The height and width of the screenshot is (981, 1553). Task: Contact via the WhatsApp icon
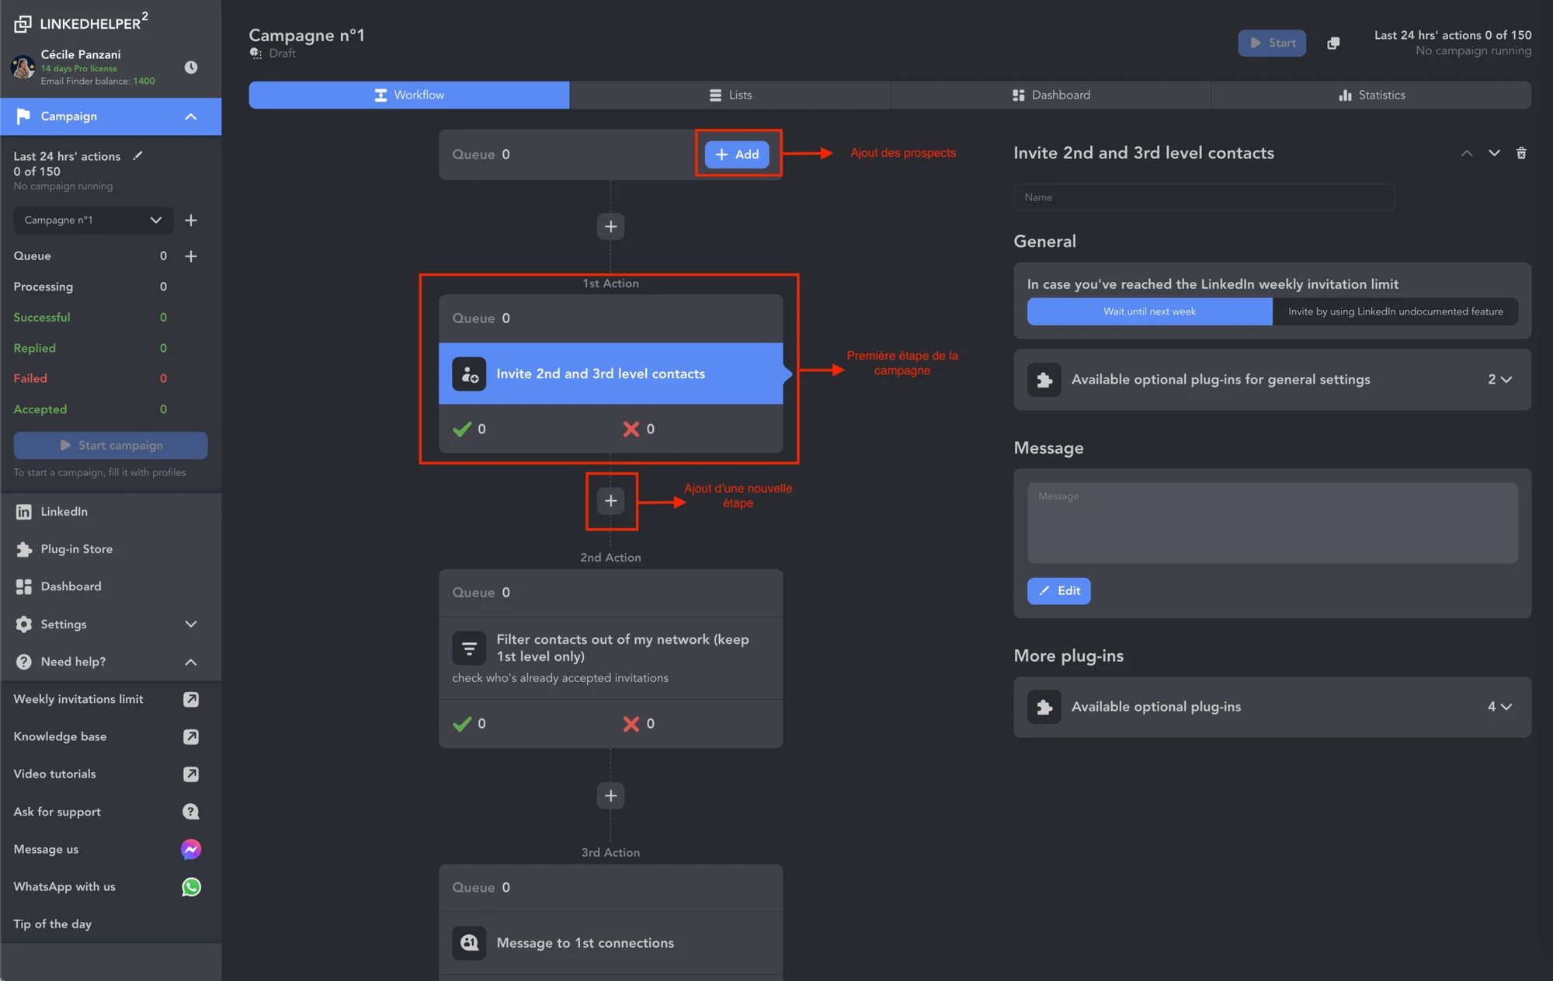click(x=191, y=886)
